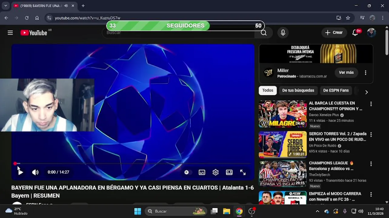The height and width of the screenshot is (218, 389).
Task: Open browser media control icon
Action: (362, 18)
